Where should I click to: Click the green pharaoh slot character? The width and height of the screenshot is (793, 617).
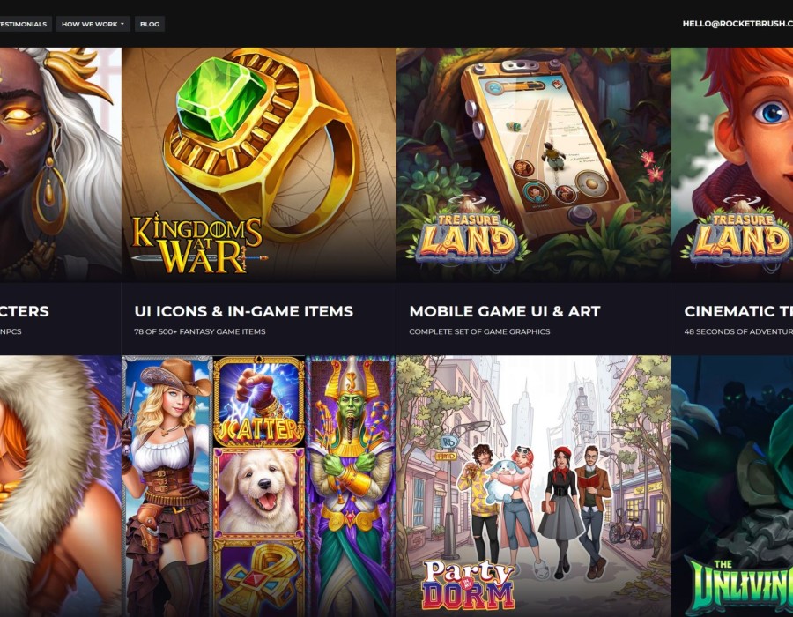point(351,487)
